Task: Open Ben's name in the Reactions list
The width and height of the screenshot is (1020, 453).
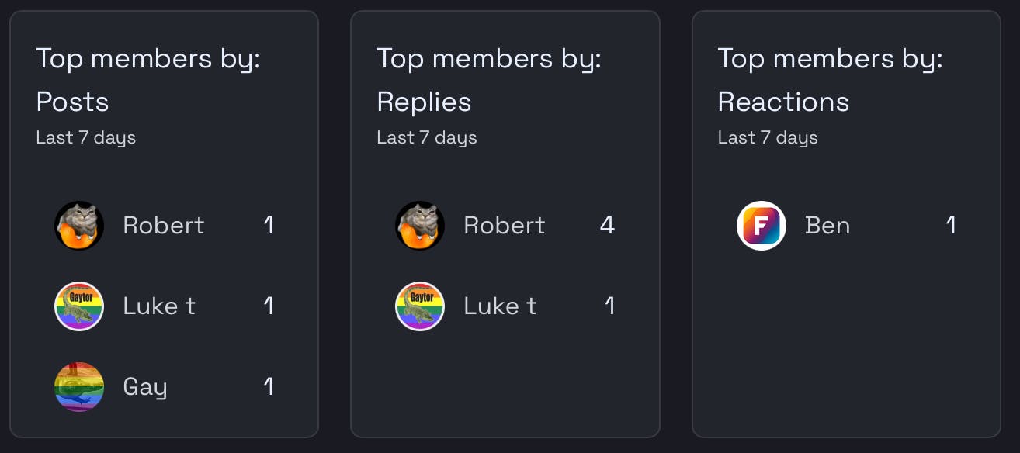Action: tap(827, 226)
